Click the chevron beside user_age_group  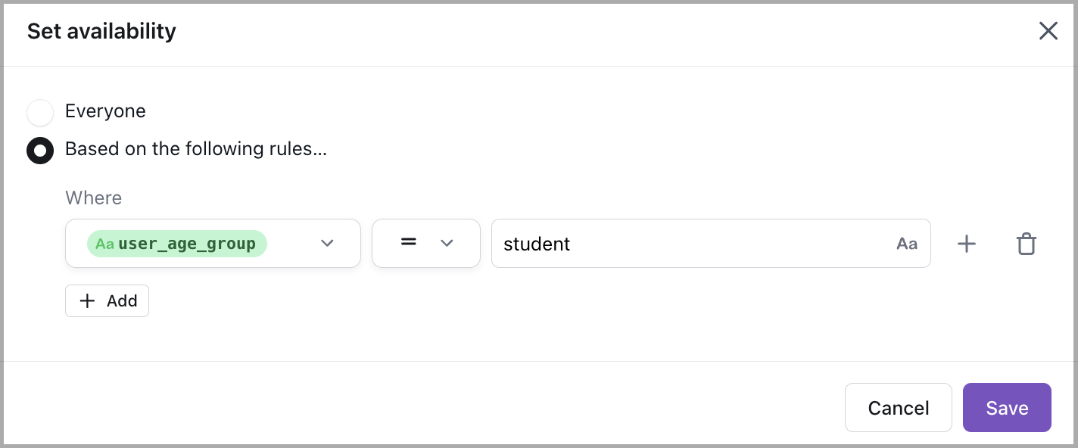[x=327, y=244]
